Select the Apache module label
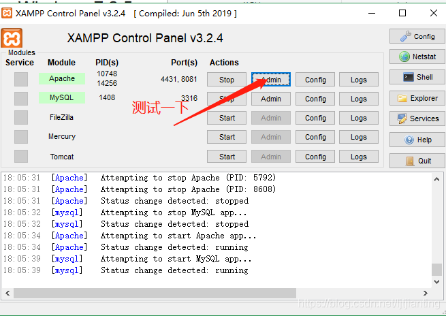The height and width of the screenshot is (316, 446). [x=62, y=78]
